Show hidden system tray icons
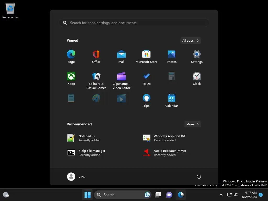Screen dimensions: 268x201 (x=221, y=195)
